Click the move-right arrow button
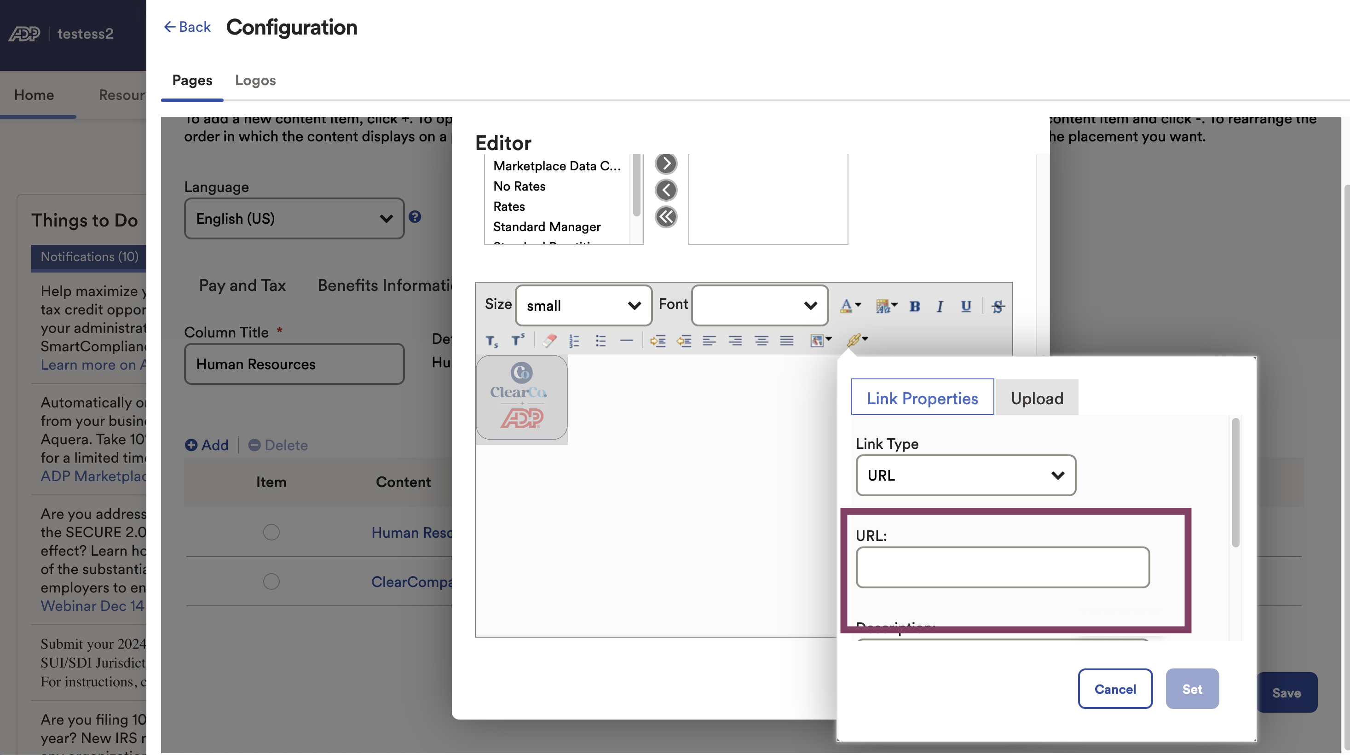 tap(666, 163)
